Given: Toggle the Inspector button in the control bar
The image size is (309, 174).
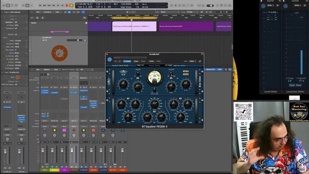Looking at the screenshot, I should 8,5.
